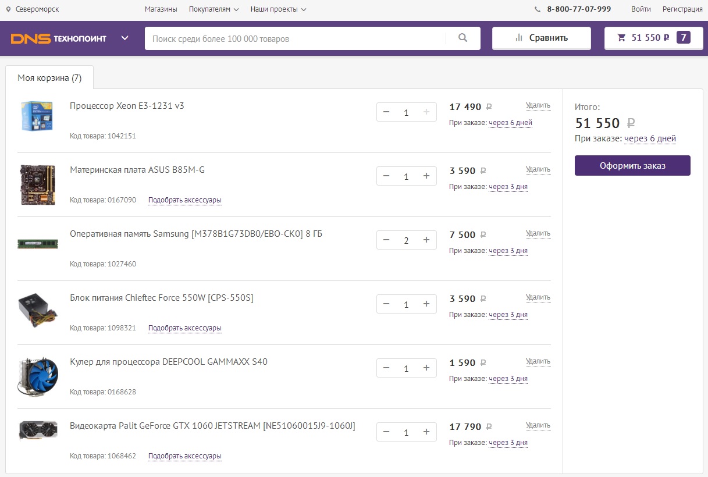The height and width of the screenshot is (477, 708).
Task: Open the chevron next to Технопоинт logo
Action: click(124, 38)
